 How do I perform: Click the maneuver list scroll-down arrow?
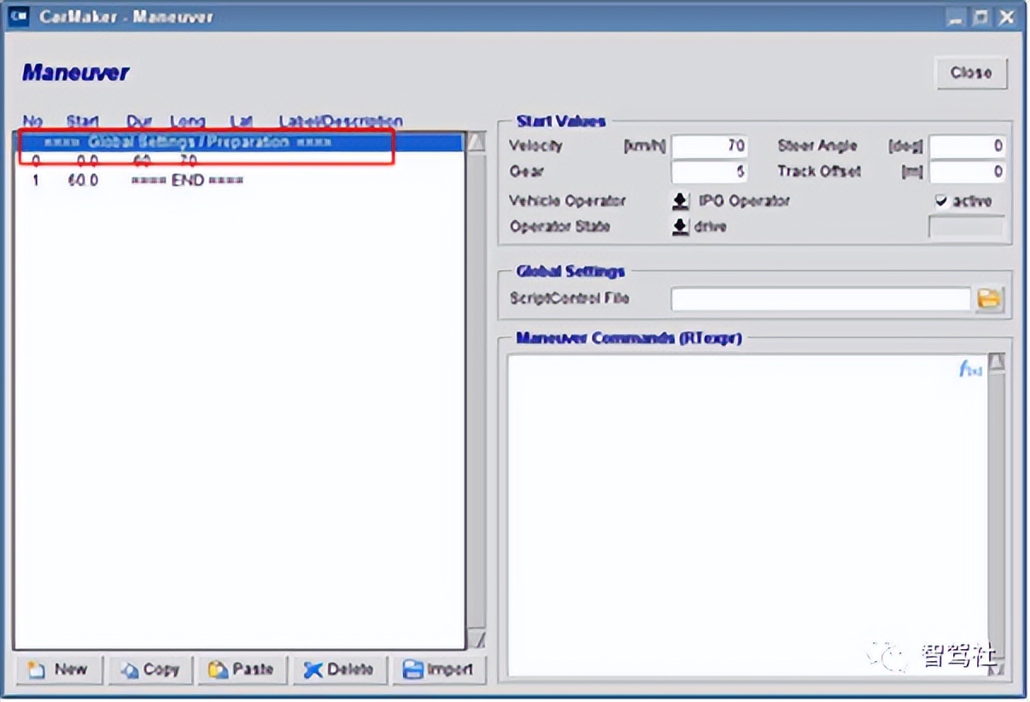coord(477,639)
